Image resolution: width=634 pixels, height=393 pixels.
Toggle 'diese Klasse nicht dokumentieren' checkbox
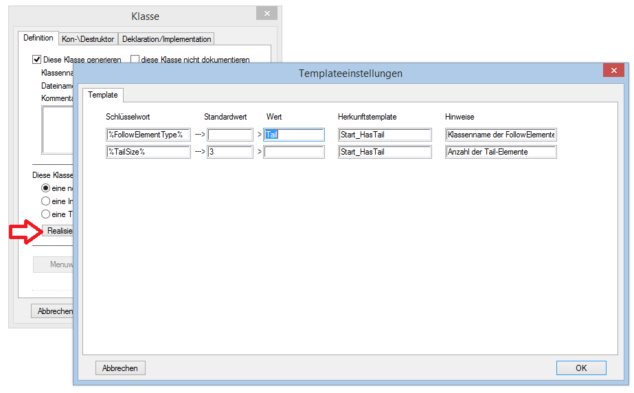coord(135,60)
